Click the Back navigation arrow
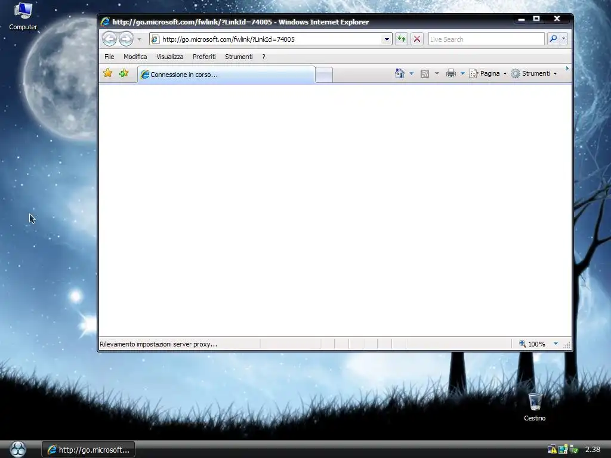The height and width of the screenshot is (458, 611). [110, 39]
